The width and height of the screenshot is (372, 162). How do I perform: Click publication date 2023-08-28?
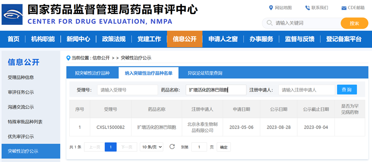pos(279,127)
